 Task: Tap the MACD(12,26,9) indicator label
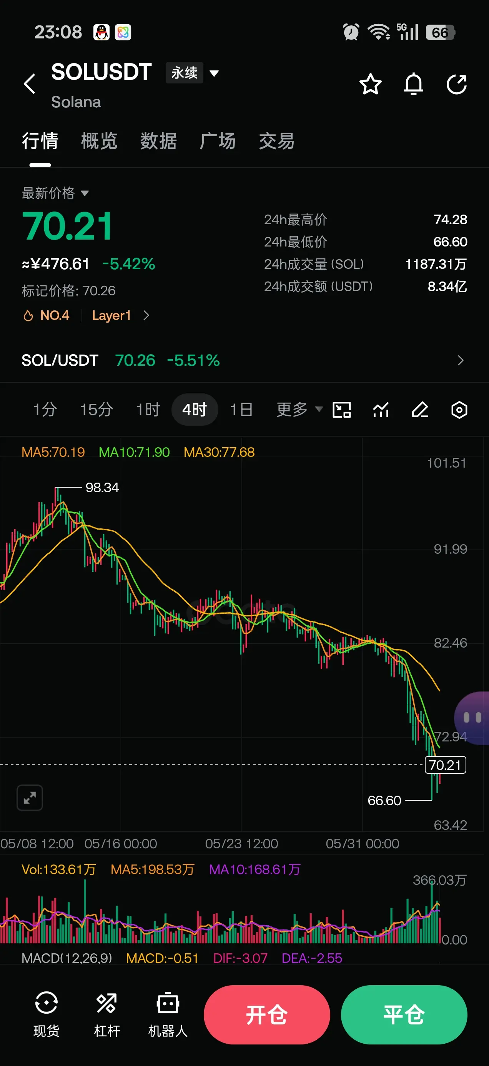point(67,958)
